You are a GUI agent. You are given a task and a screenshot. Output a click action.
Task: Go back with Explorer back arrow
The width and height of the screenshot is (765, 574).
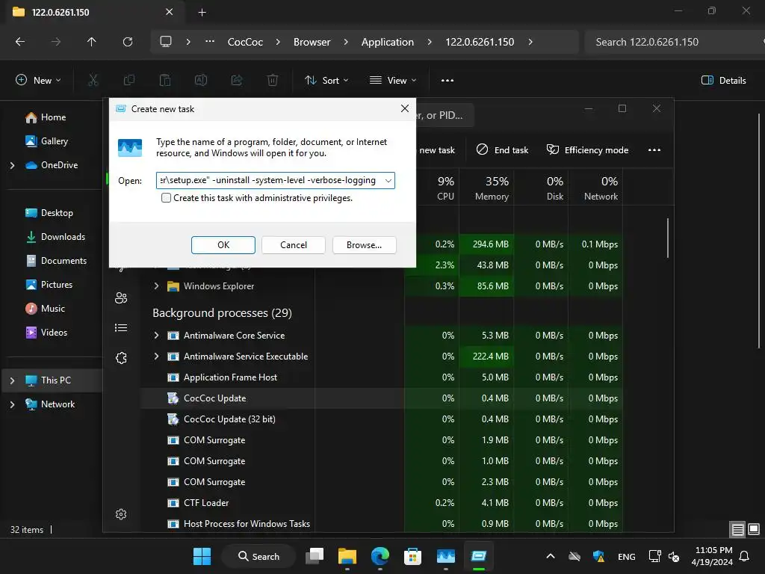[20, 42]
